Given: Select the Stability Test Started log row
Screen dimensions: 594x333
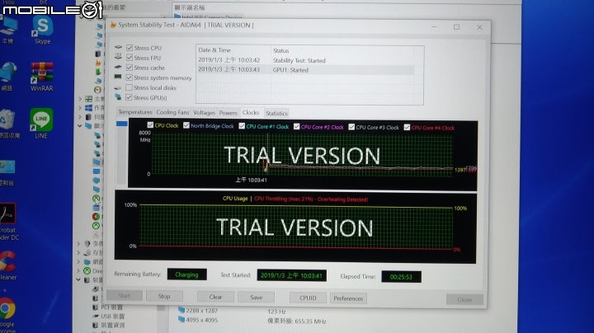Looking at the screenshot, I should coord(305,60).
